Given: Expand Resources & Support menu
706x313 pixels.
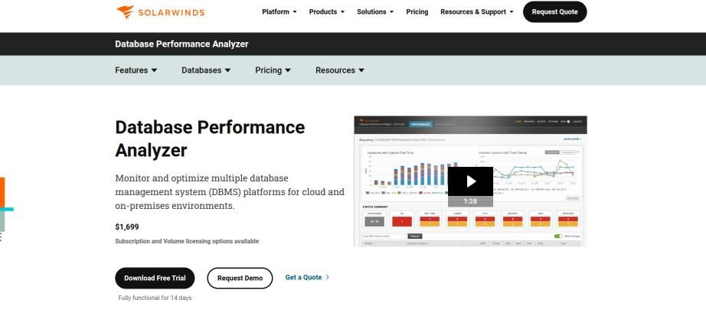Looking at the screenshot, I should coord(477,11).
